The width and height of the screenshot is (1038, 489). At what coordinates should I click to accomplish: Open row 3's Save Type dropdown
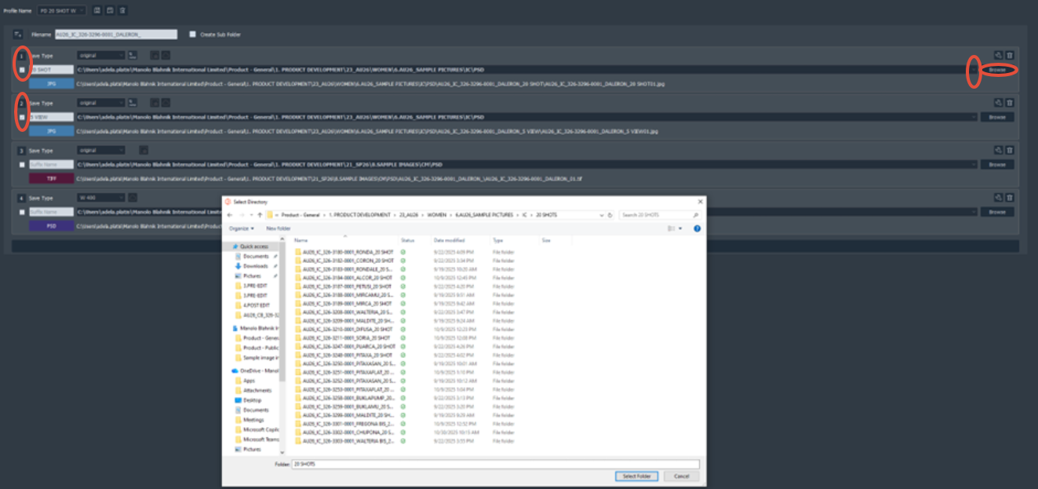pyautogui.click(x=101, y=150)
